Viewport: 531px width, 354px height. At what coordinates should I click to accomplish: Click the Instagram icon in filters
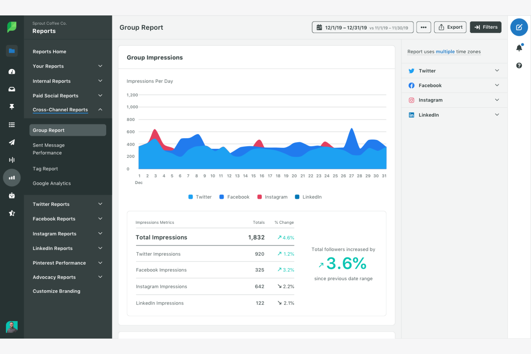(x=412, y=100)
